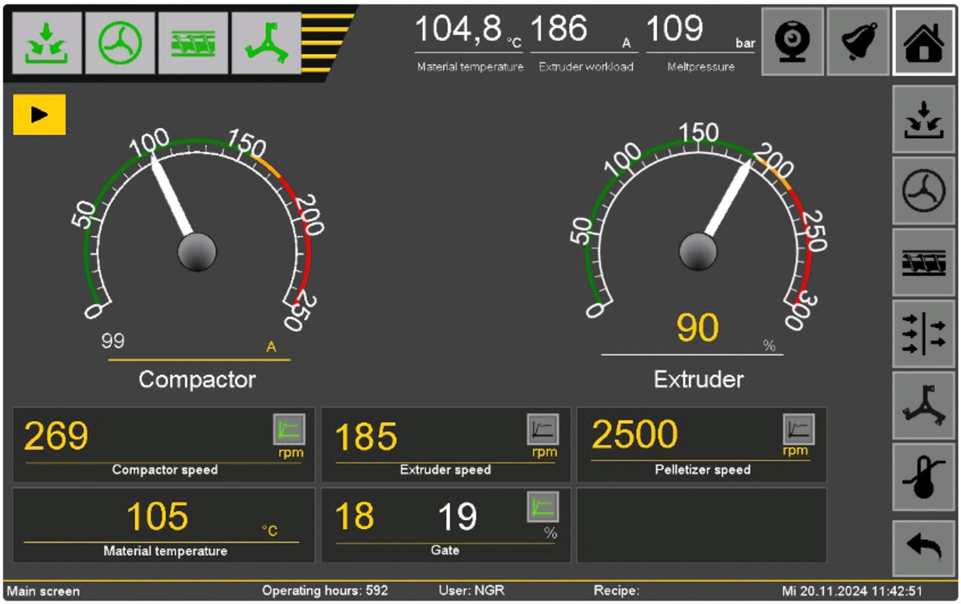Open the filter flow page from the sidebar

point(923,334)
